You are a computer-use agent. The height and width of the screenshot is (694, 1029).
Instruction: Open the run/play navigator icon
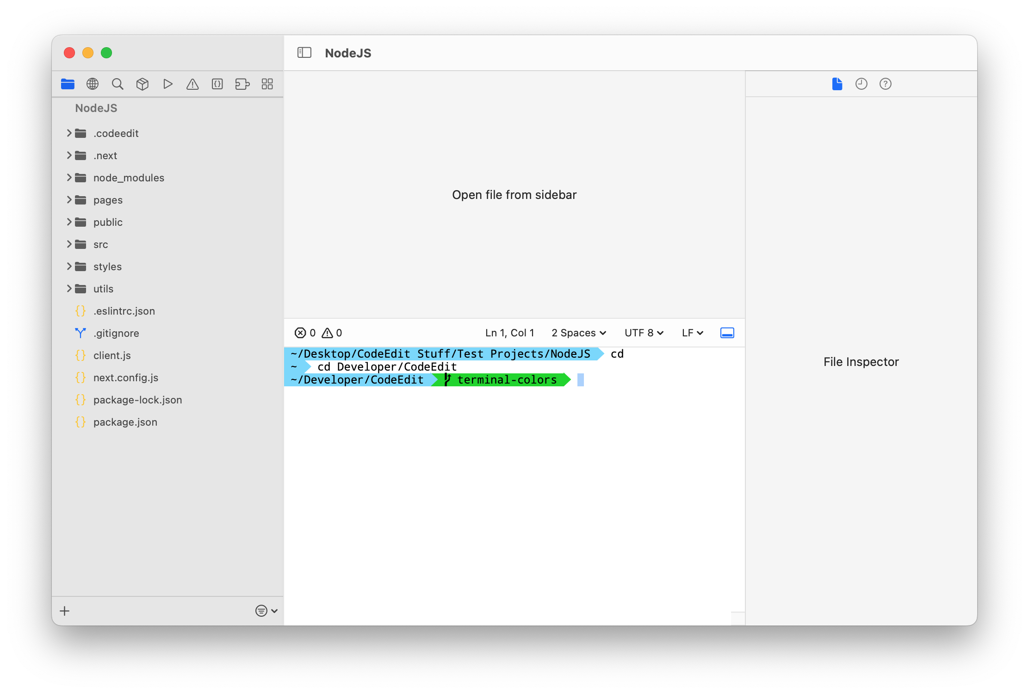[x=167, y=84]
